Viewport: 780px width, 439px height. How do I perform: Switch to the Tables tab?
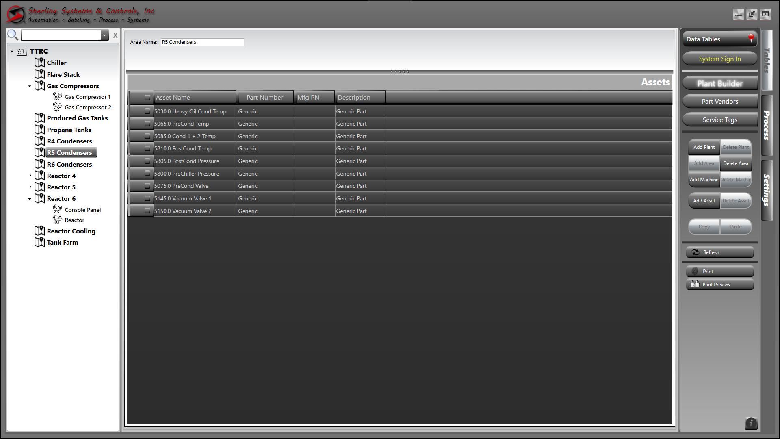(767, 61)
